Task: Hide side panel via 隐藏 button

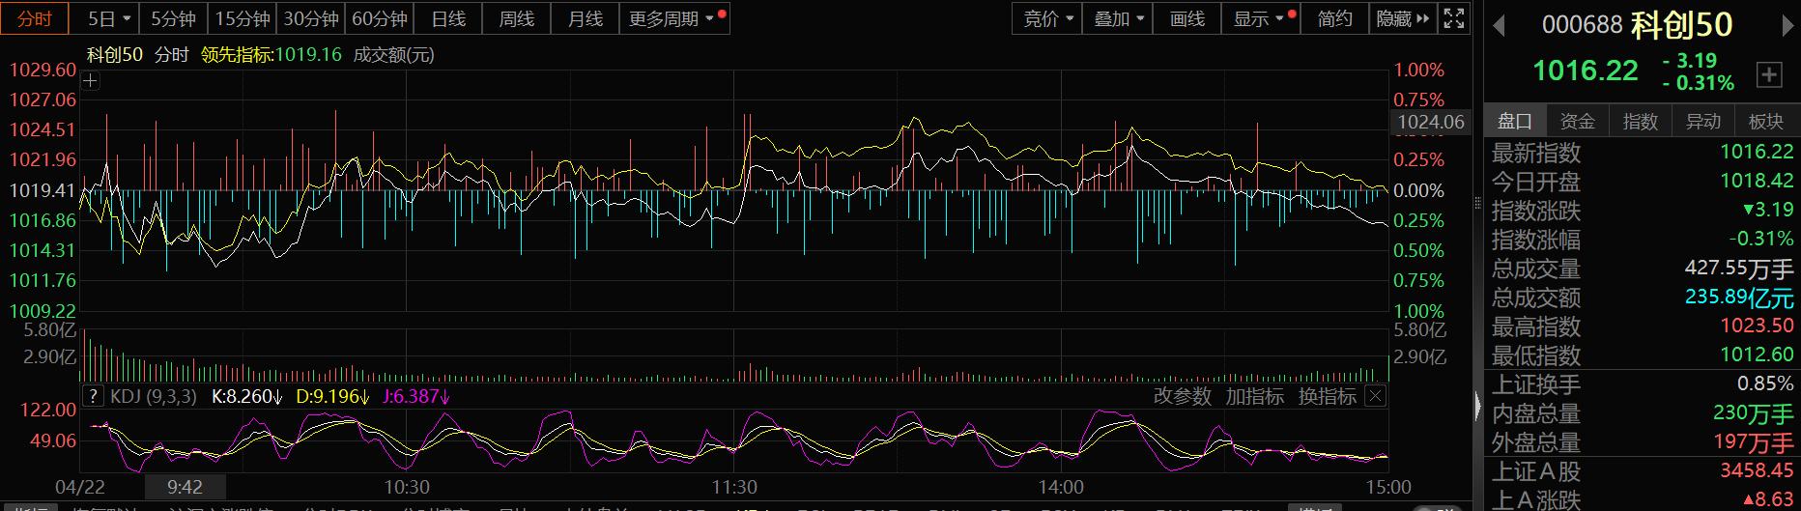Action: (1401, 18)
